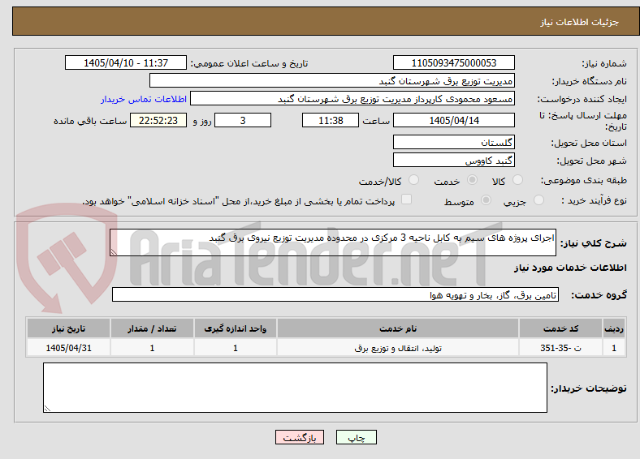This screenshot has height=459, width=640.
Task: Click the نام خدمت column header
Action: coord(398,328)
